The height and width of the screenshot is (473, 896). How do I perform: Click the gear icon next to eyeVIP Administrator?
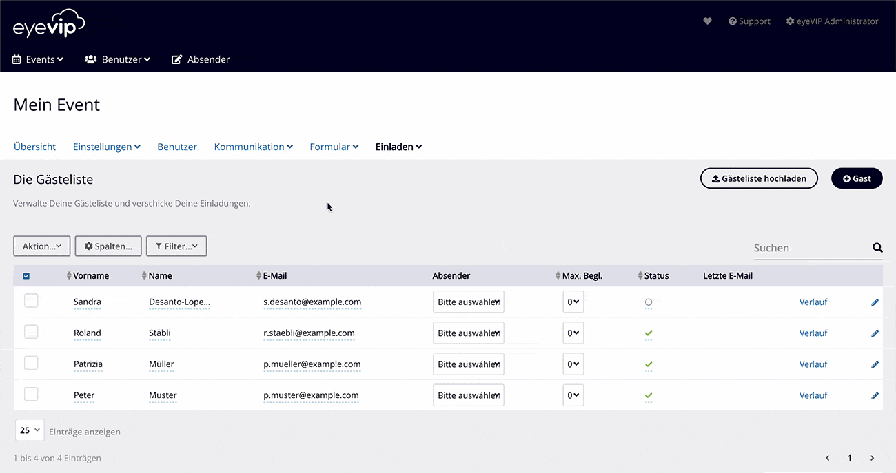point(789,21)
